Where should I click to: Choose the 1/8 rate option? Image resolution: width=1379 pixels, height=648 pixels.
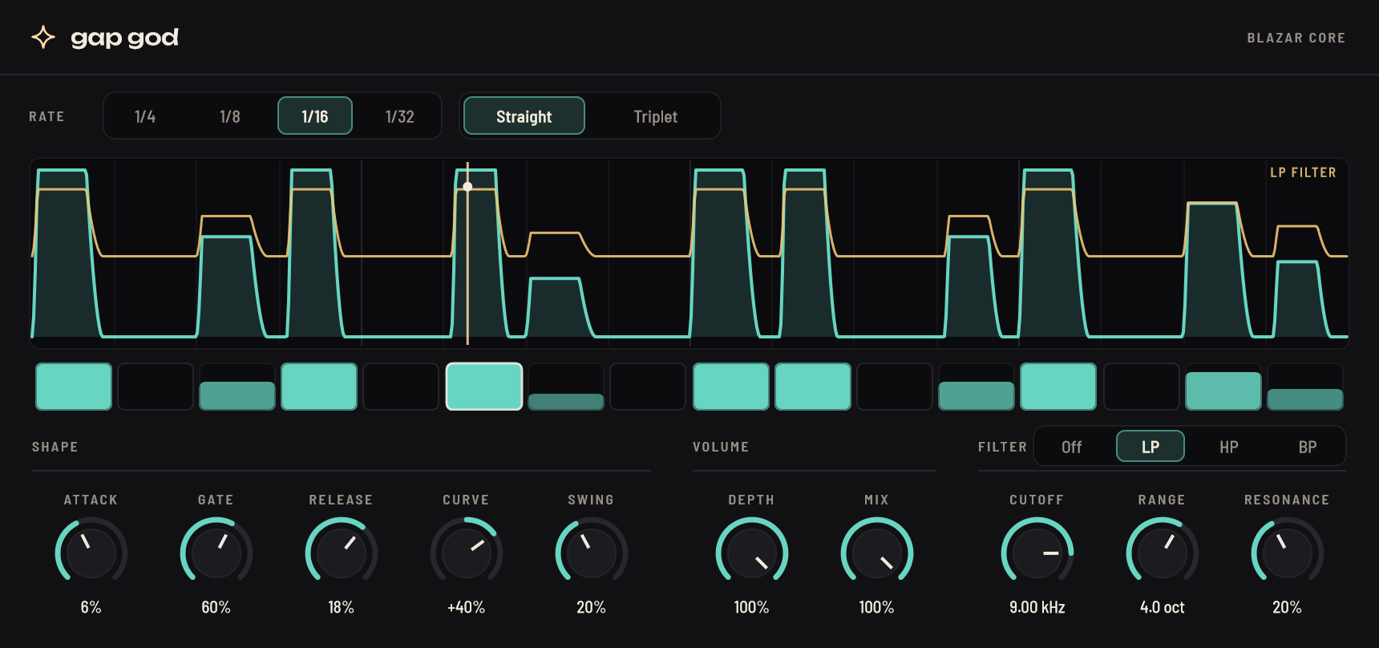click(x=230, y=116)
